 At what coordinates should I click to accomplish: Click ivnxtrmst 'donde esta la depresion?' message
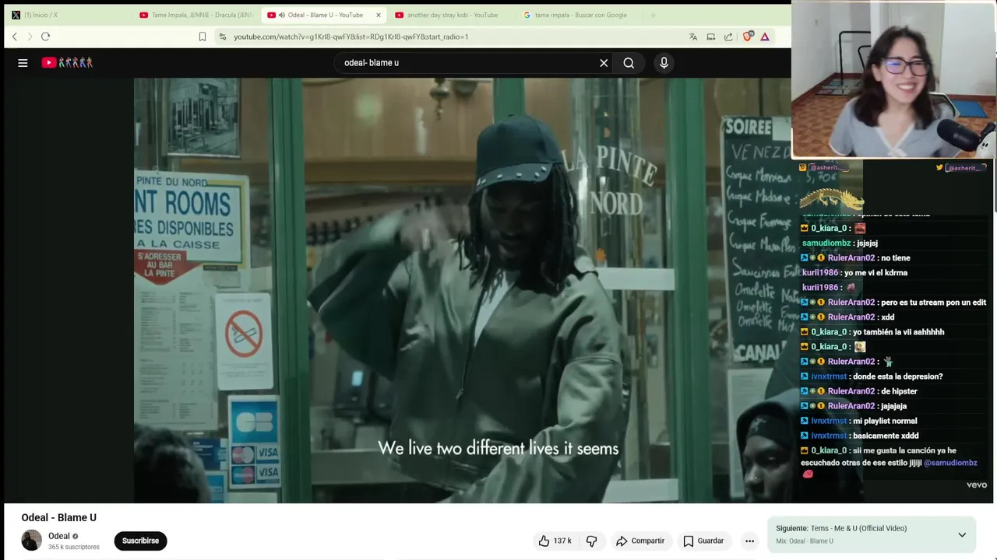tap(872, 376)
